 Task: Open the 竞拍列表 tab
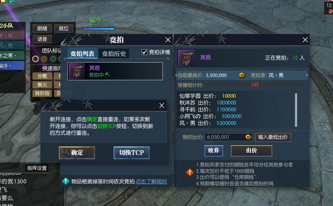coord(82,53)
